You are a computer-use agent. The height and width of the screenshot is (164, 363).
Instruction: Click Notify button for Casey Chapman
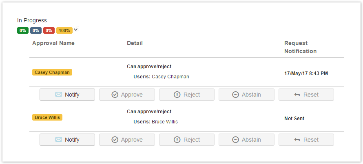[67, 95]
